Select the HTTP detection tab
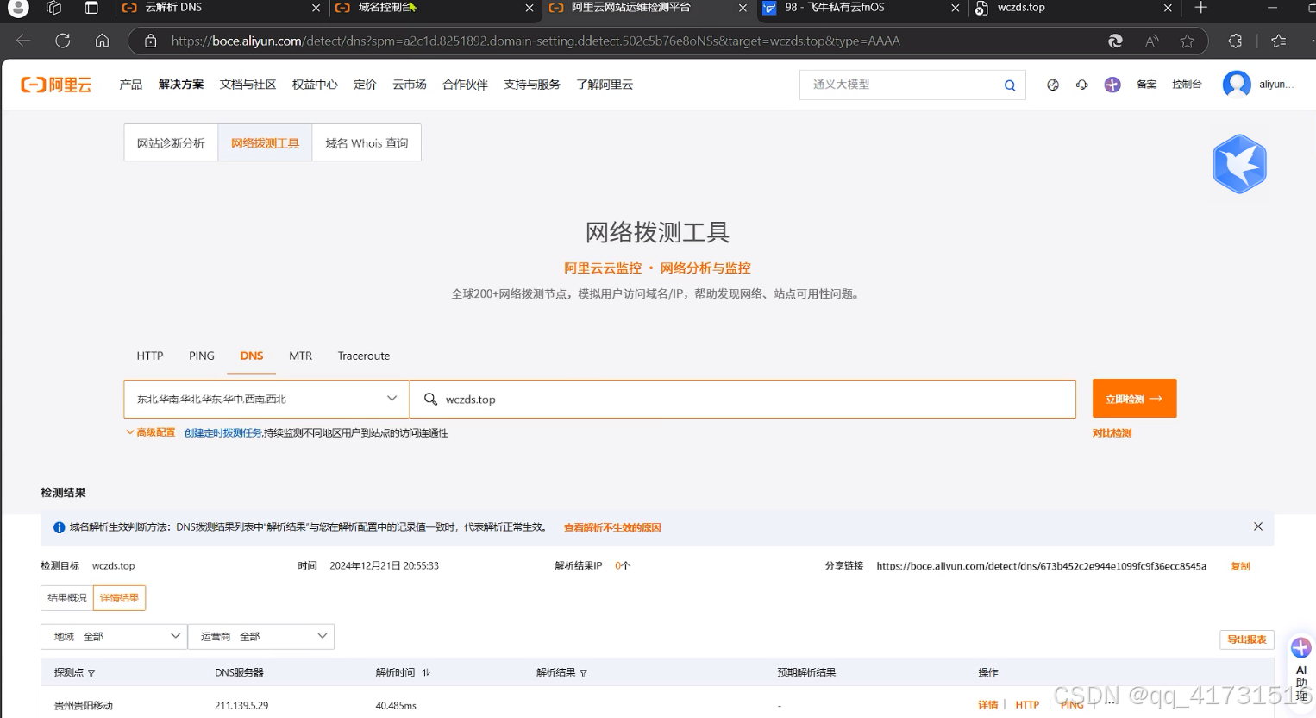1316x718 pixels. [150, 356]
